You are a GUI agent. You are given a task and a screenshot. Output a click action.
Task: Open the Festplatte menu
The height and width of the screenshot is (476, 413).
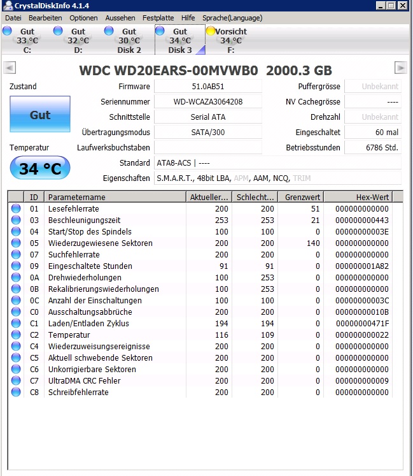(x=158, y=18)
